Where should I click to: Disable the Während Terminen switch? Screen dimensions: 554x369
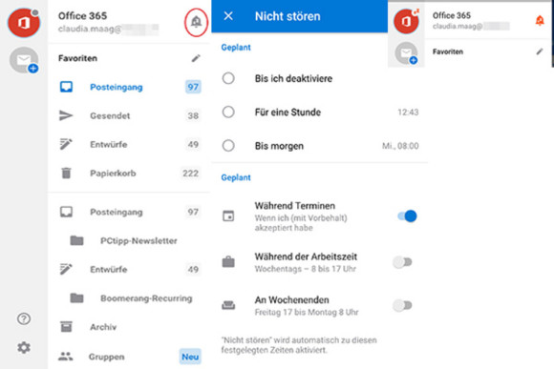pos(407,215)
